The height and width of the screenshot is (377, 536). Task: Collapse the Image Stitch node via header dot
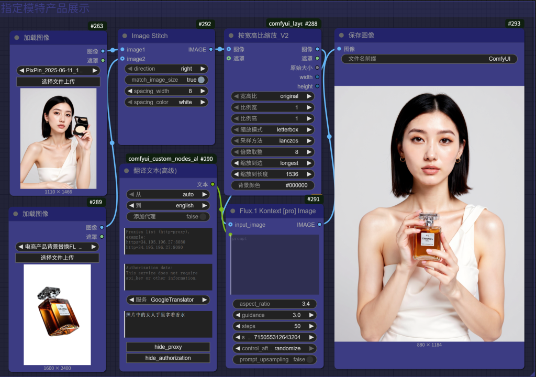[x=125, y=36]
